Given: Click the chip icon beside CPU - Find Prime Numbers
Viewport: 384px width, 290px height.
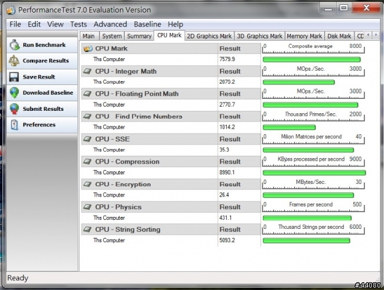Looking at the screenshot, I should point(88,117).
